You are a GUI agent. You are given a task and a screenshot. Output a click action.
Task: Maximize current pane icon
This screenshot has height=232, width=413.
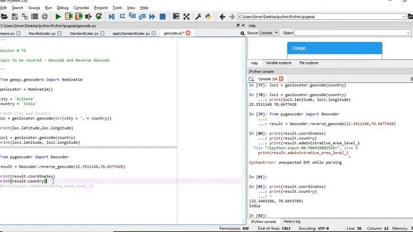tap(176, 17)
